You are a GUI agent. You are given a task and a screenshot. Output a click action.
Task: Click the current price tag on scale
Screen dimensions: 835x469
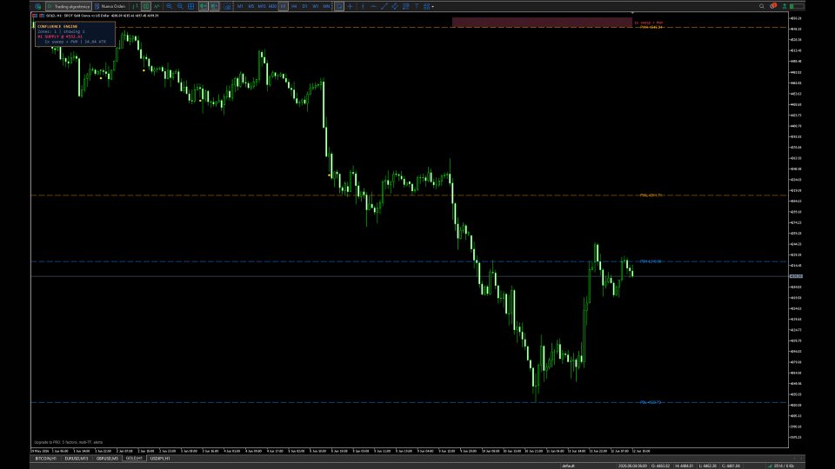coord(796,276)
